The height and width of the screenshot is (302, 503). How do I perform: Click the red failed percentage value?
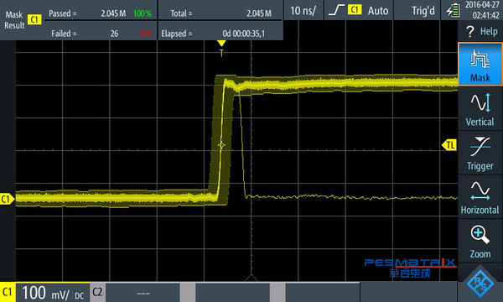[x=146, y=34]
